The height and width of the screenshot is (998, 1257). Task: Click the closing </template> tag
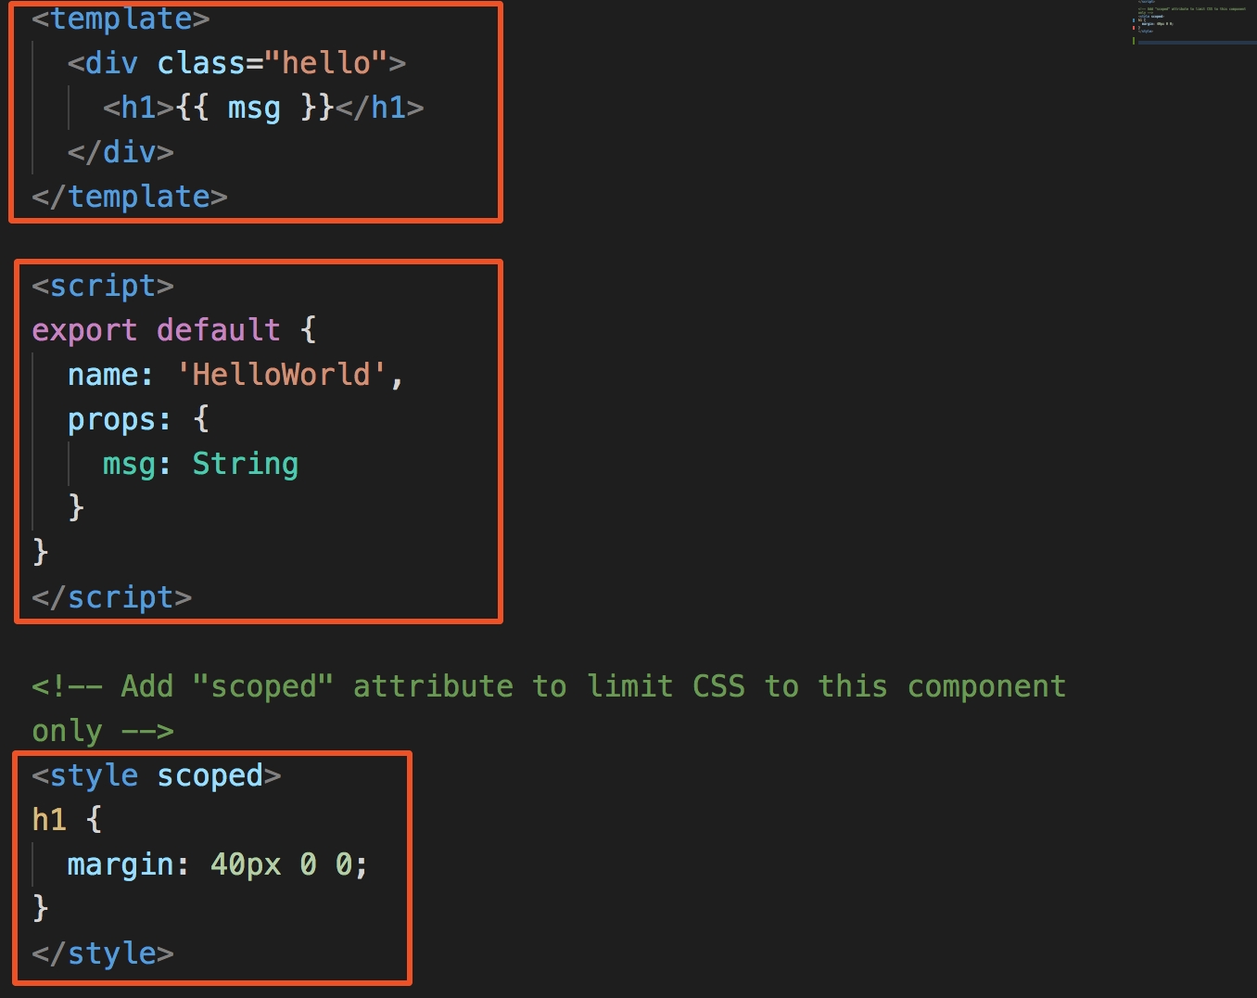[x=129, y=197]
